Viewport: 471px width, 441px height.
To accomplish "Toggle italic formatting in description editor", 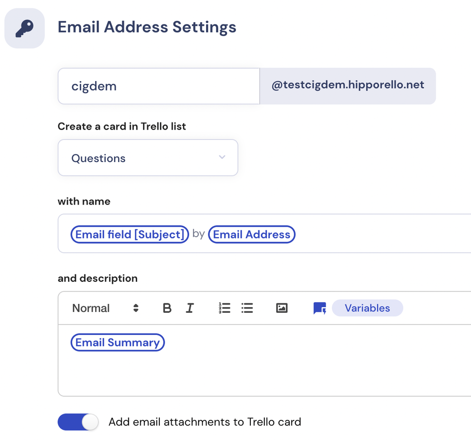I will (x=190, y=308).
